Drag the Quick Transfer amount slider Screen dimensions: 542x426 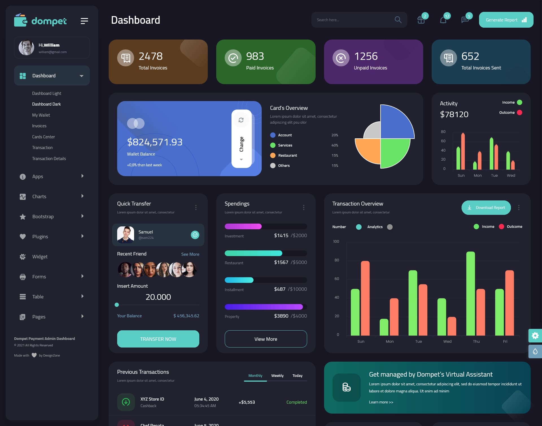(117, 305)
